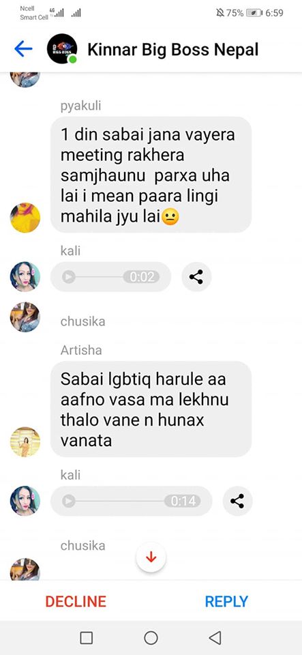Select pyakuli's message about meeting rakhera
Screen dimensions: 302x655
[151, 175]
